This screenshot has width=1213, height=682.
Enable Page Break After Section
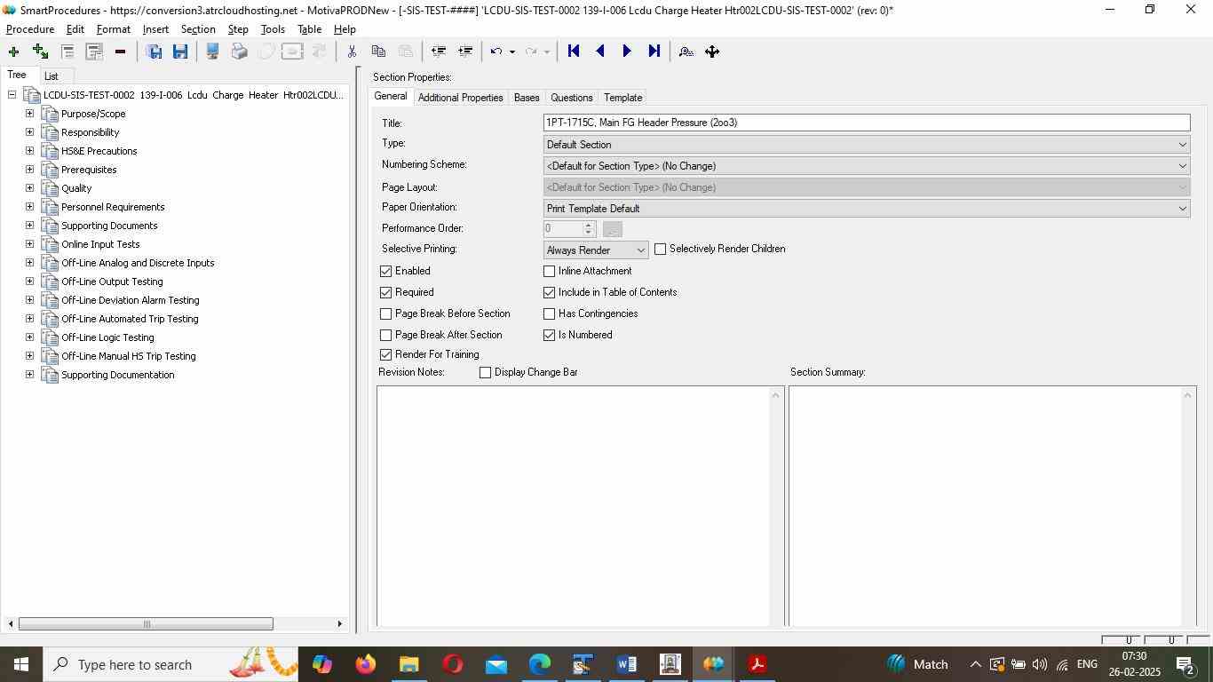coord(385,335)
